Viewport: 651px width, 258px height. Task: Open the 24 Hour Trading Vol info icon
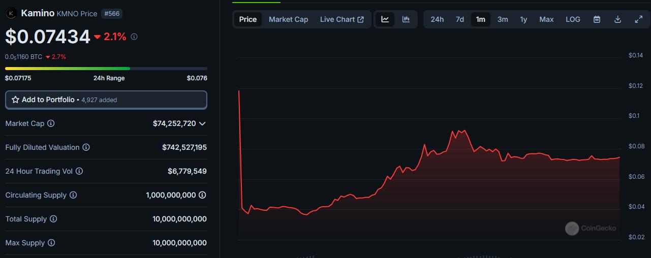point(79,171)
